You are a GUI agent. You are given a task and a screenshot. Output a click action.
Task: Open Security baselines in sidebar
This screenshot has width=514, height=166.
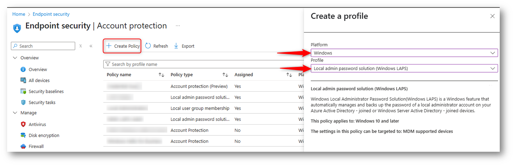click(x=46, y=91)
